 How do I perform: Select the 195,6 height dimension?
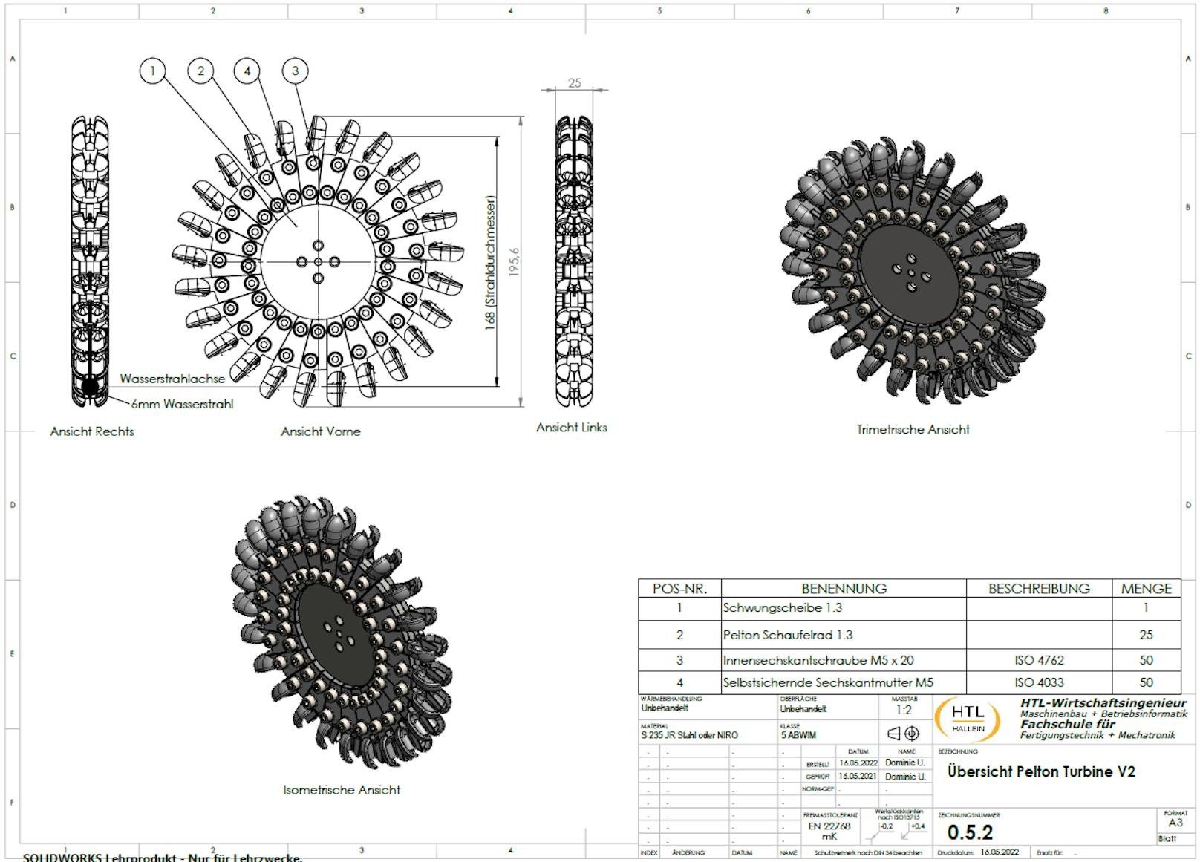pyautogui.click(x=515, y=261)
